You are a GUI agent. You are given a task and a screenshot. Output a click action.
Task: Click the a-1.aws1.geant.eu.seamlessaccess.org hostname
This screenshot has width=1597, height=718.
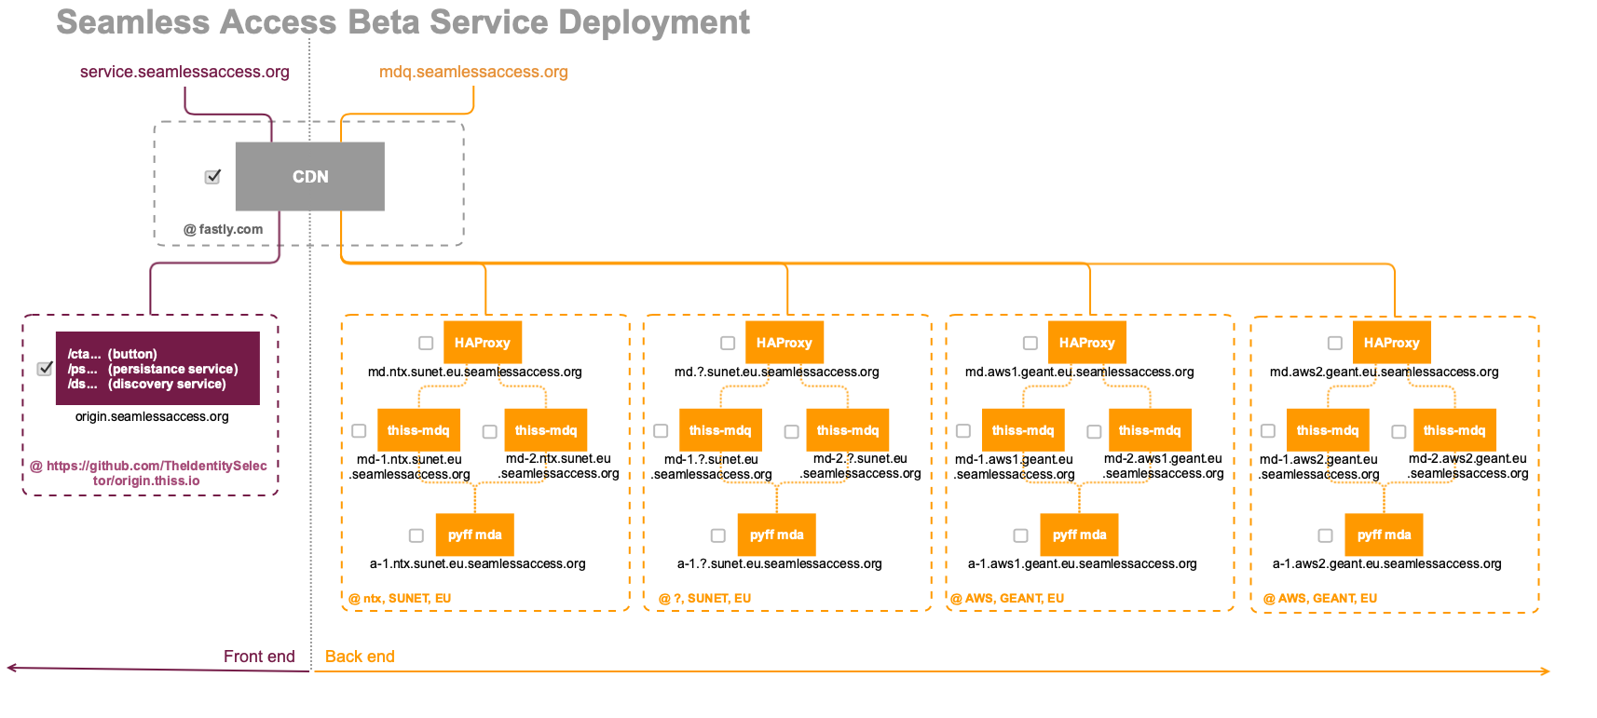point(1083,563)
